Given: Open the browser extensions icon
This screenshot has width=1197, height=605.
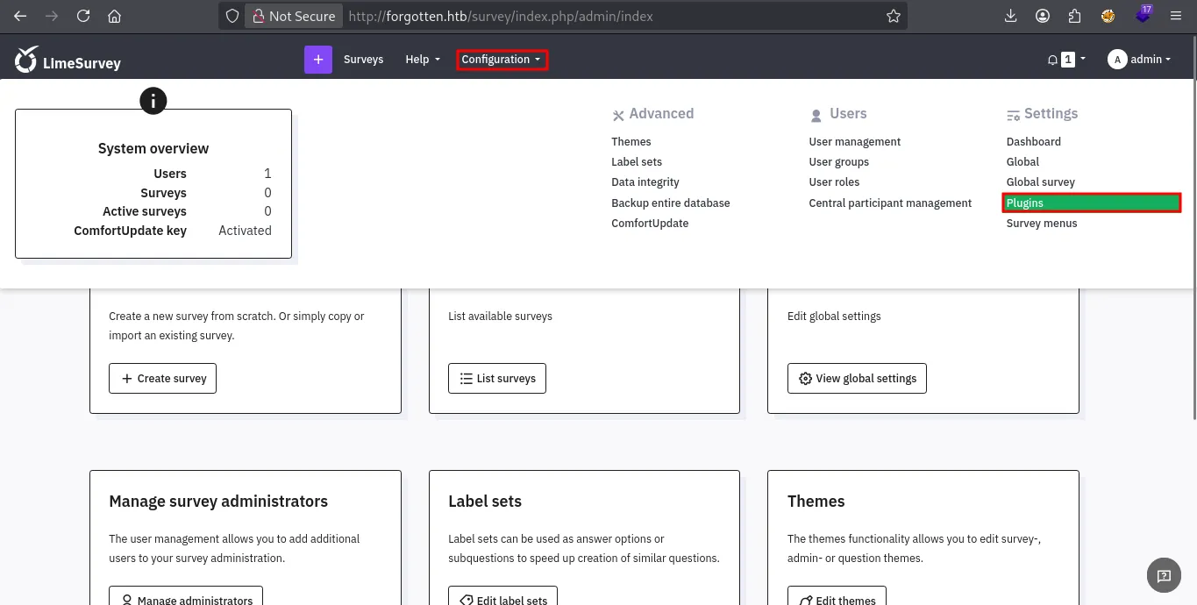Looking at the screenshot, I should (1074, 16).
